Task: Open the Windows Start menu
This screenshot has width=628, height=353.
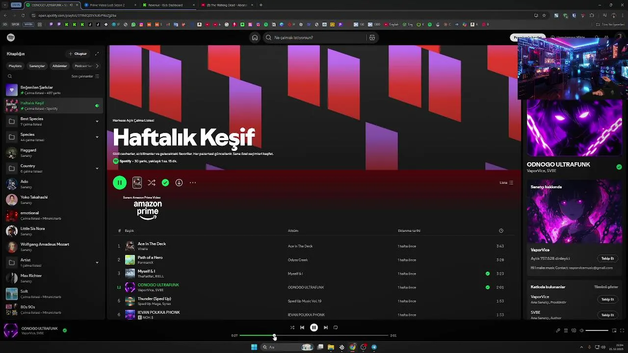Action: [254, 347]
